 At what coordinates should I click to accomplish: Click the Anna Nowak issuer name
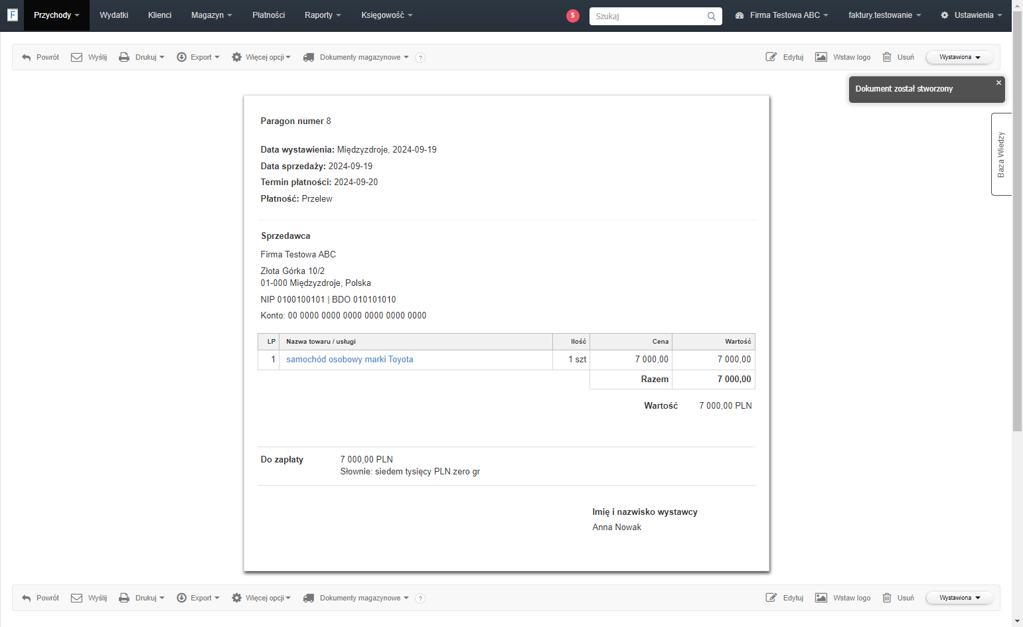coord(617,527)
